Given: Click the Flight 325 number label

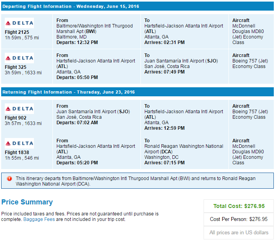Looking at the screenshot, I should pos(15,67).
